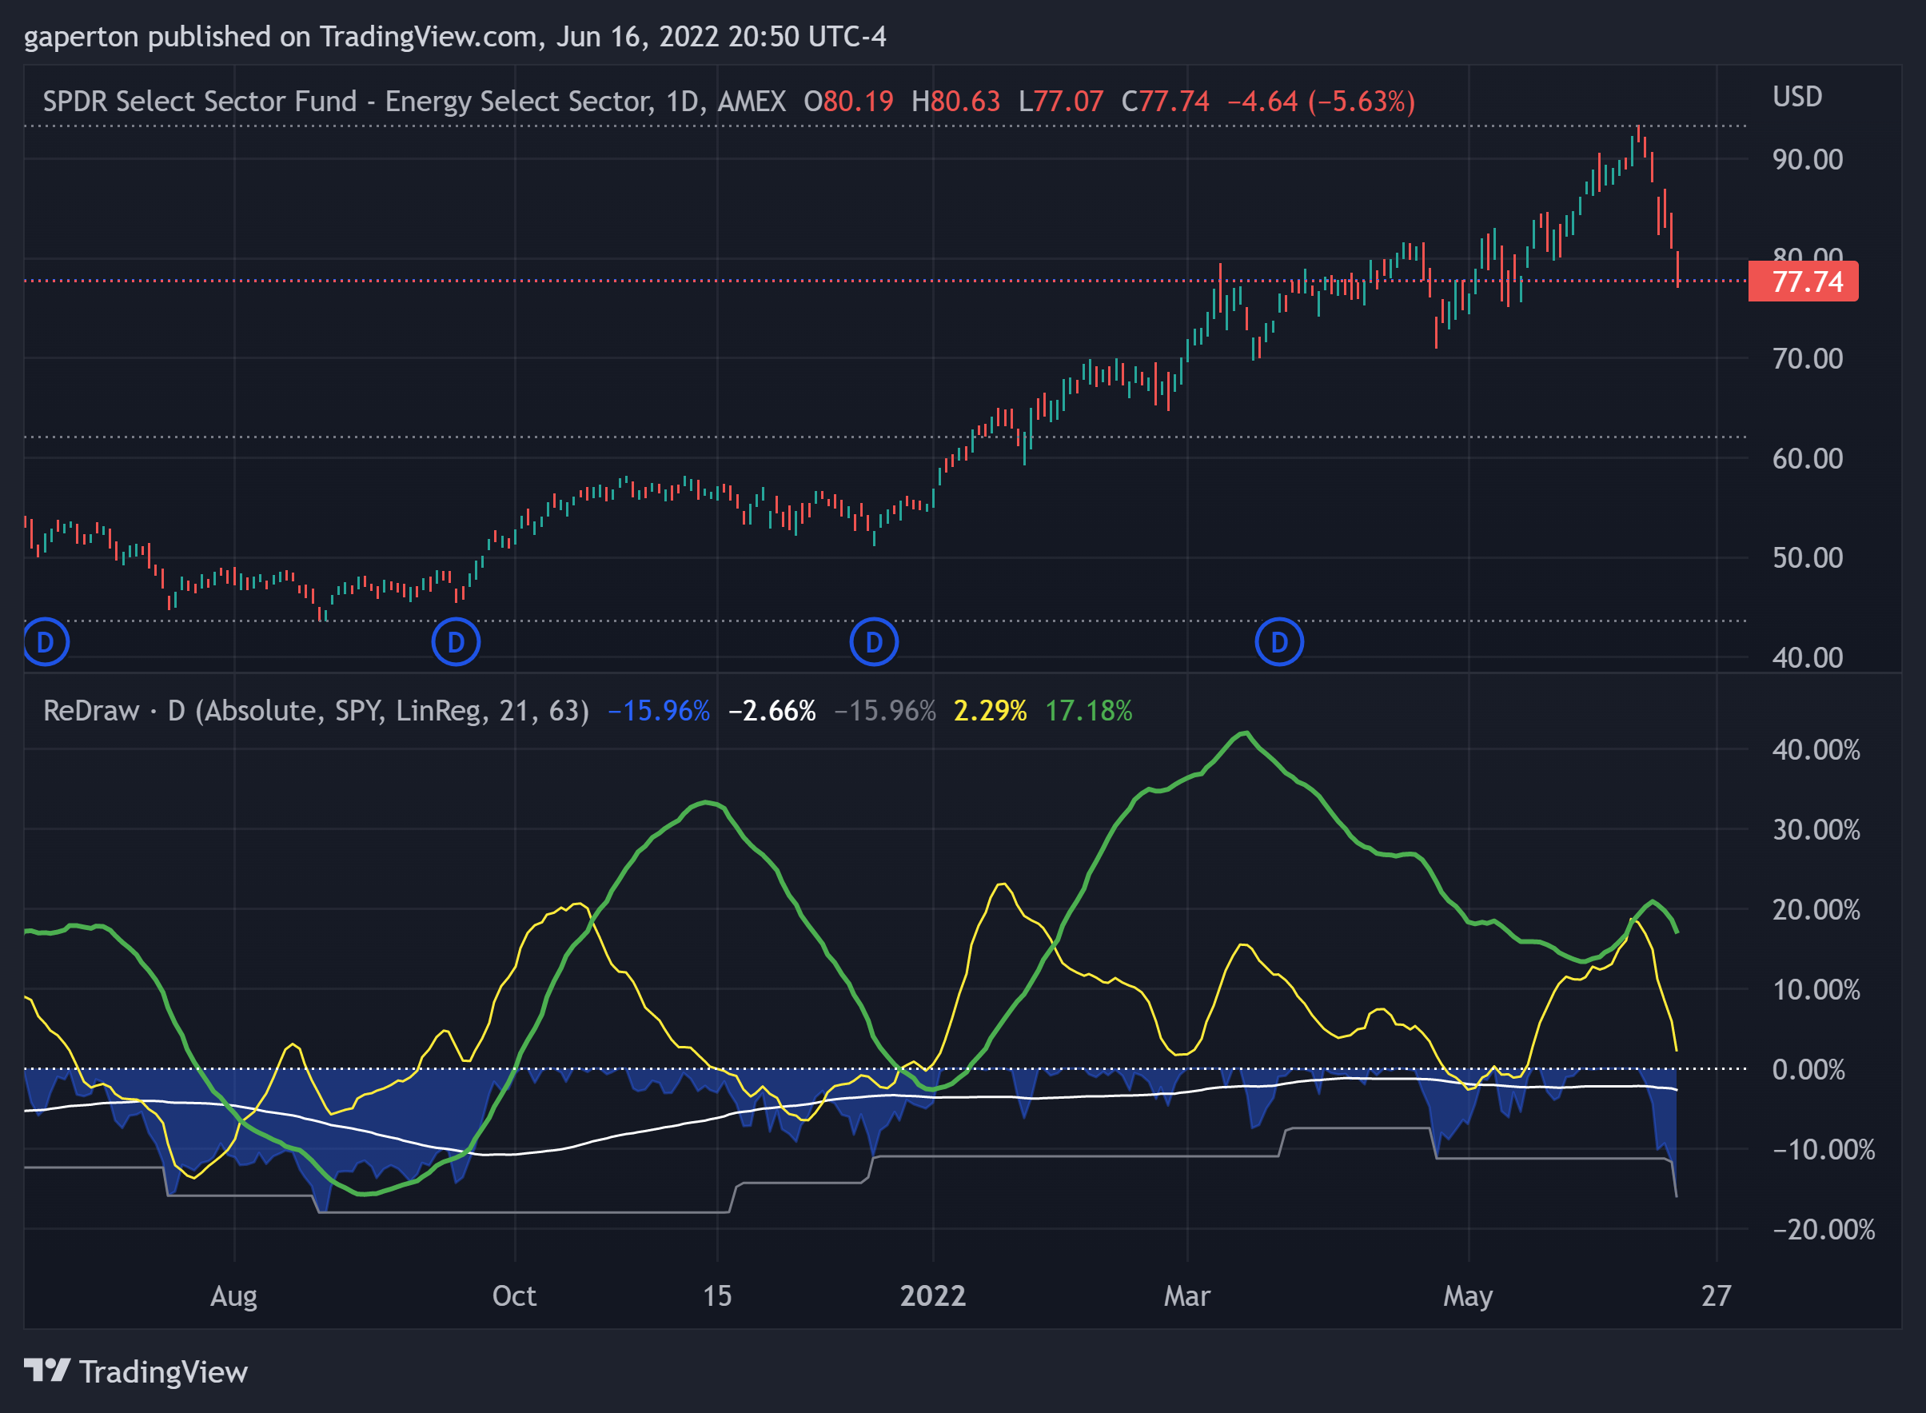This screenshot has height=1413, width=1926.
Task: Click the close value C77.74
Action: (x=1165, y=102)
